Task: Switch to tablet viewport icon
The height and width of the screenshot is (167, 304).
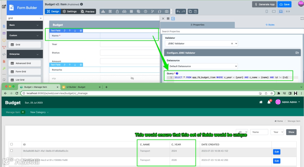Action: tap(274, 12)
